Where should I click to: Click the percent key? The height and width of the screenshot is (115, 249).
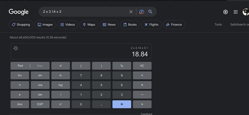[122, 66]
